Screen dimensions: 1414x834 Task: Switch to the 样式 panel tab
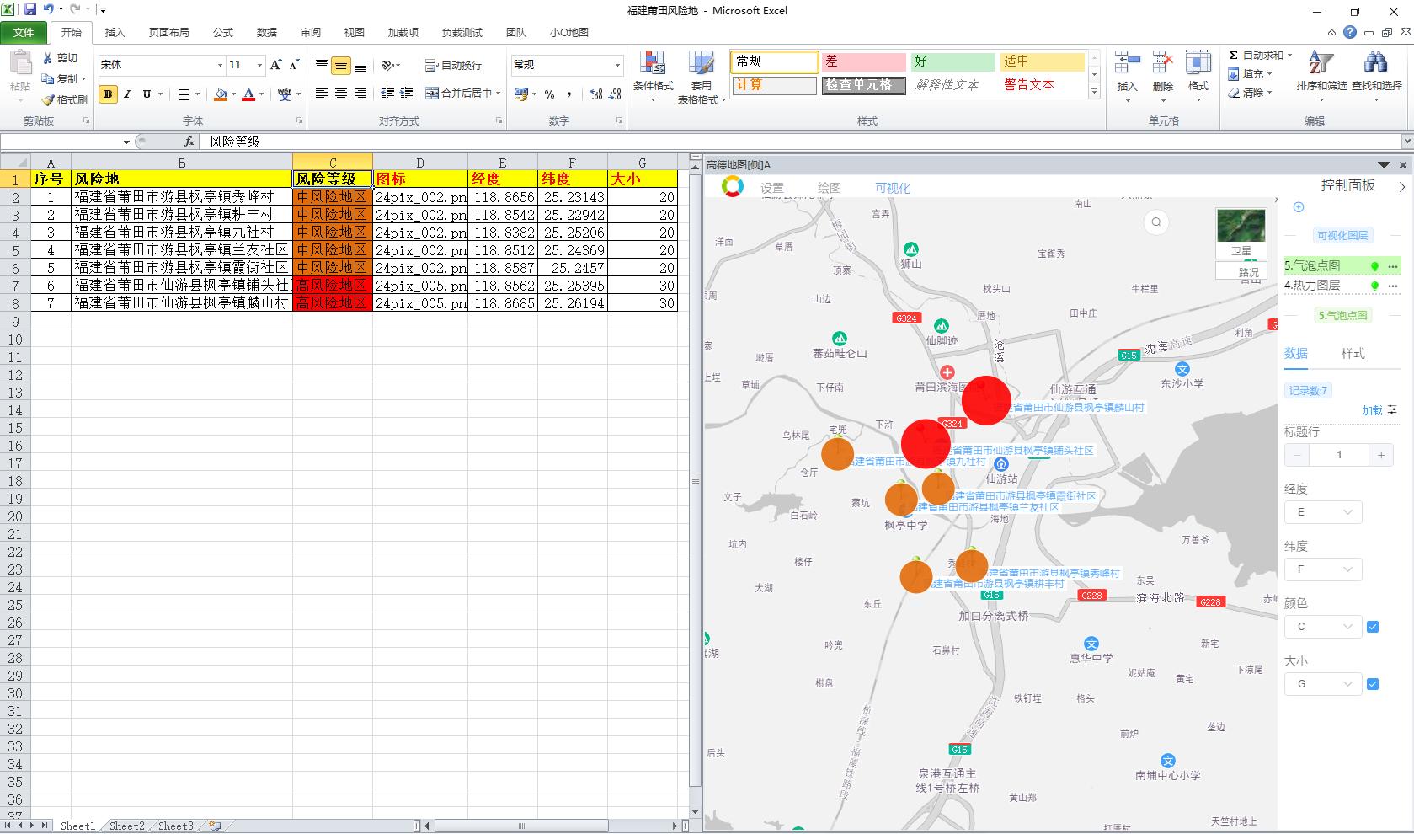(1353, 354)
